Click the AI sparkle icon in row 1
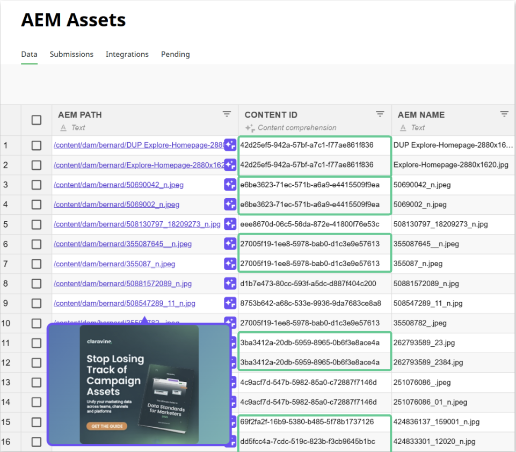Image resolution: width=516 pixels, height=452 pixels. click(x=230, y=145)
